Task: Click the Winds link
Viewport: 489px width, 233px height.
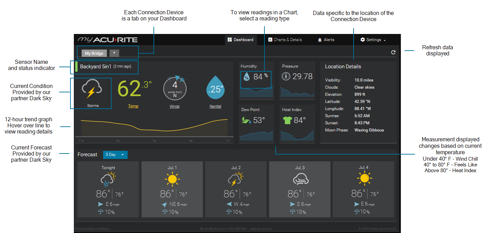Action: point(175,106)
